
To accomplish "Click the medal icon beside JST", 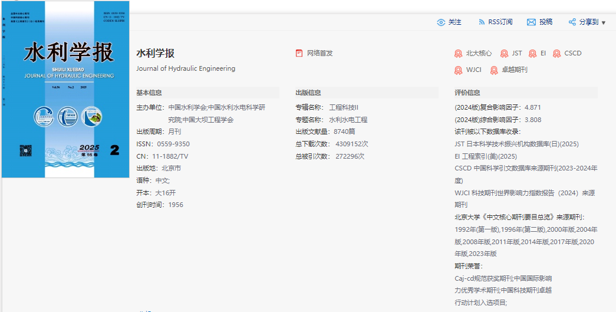I will [x=504, y=54].
